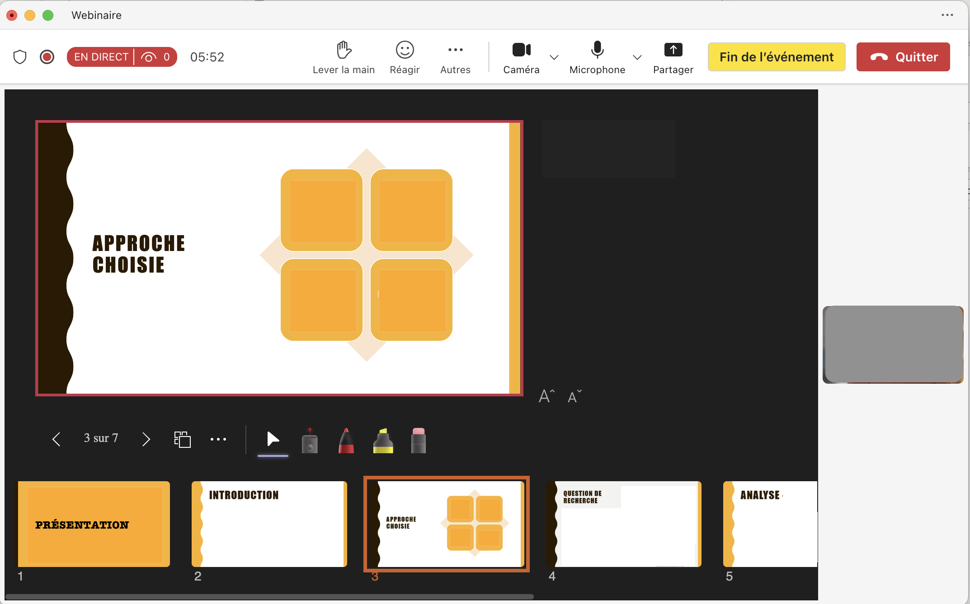Open the Autres menu
Viewport: 970px width, 604px height.
point(455,50)
